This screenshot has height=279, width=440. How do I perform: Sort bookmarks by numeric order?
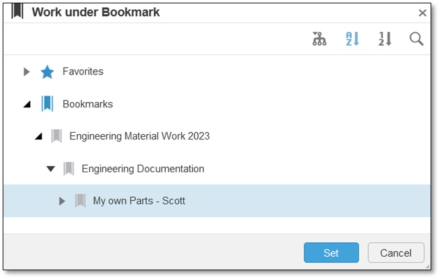click(x=384, y=39)
